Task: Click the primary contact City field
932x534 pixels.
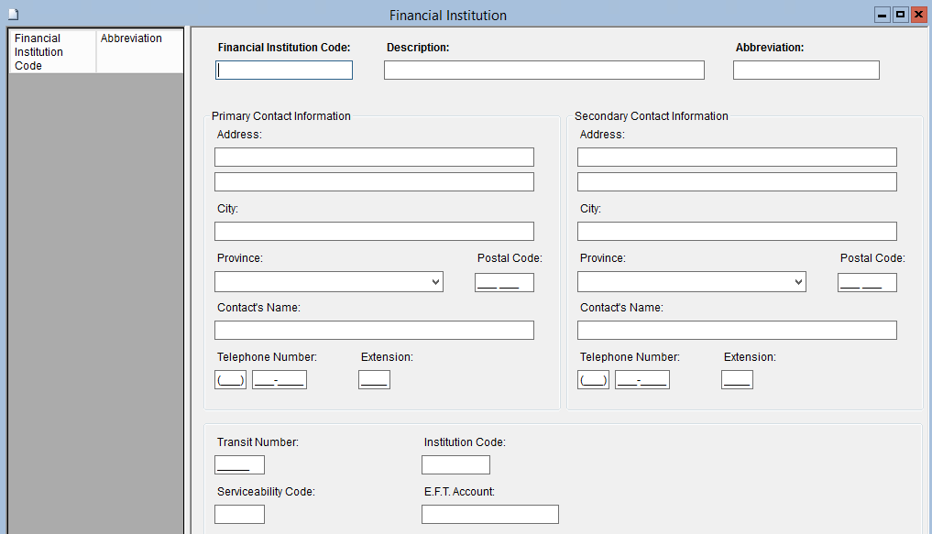Action: click(x=374, y=232)
